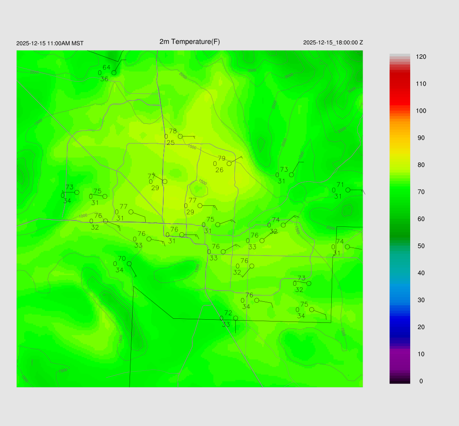Select the station circle showing 75 over 34
This screenshot has width=459, height=426.
click(312, 309)
